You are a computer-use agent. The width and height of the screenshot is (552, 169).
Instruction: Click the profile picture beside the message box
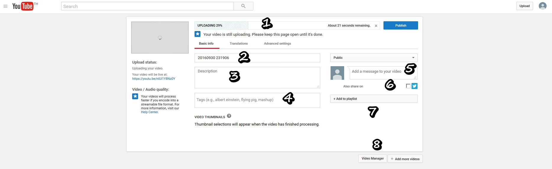337,73
